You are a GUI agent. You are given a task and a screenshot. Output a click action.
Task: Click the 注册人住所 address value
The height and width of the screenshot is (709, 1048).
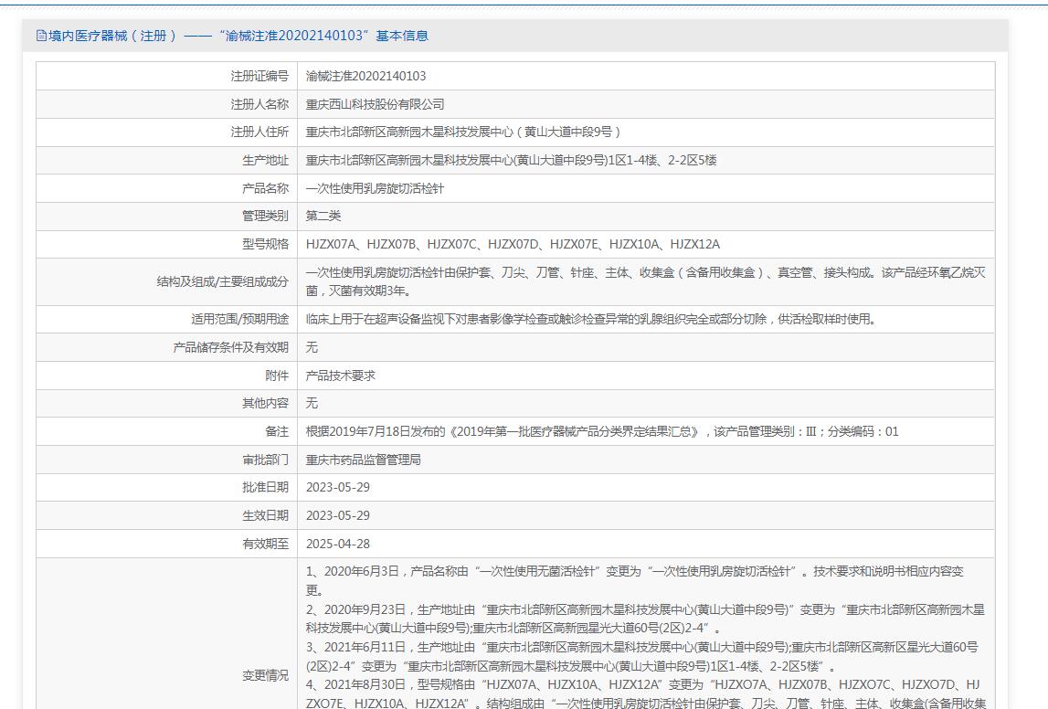pyautogui.click(x=463, y=132)
